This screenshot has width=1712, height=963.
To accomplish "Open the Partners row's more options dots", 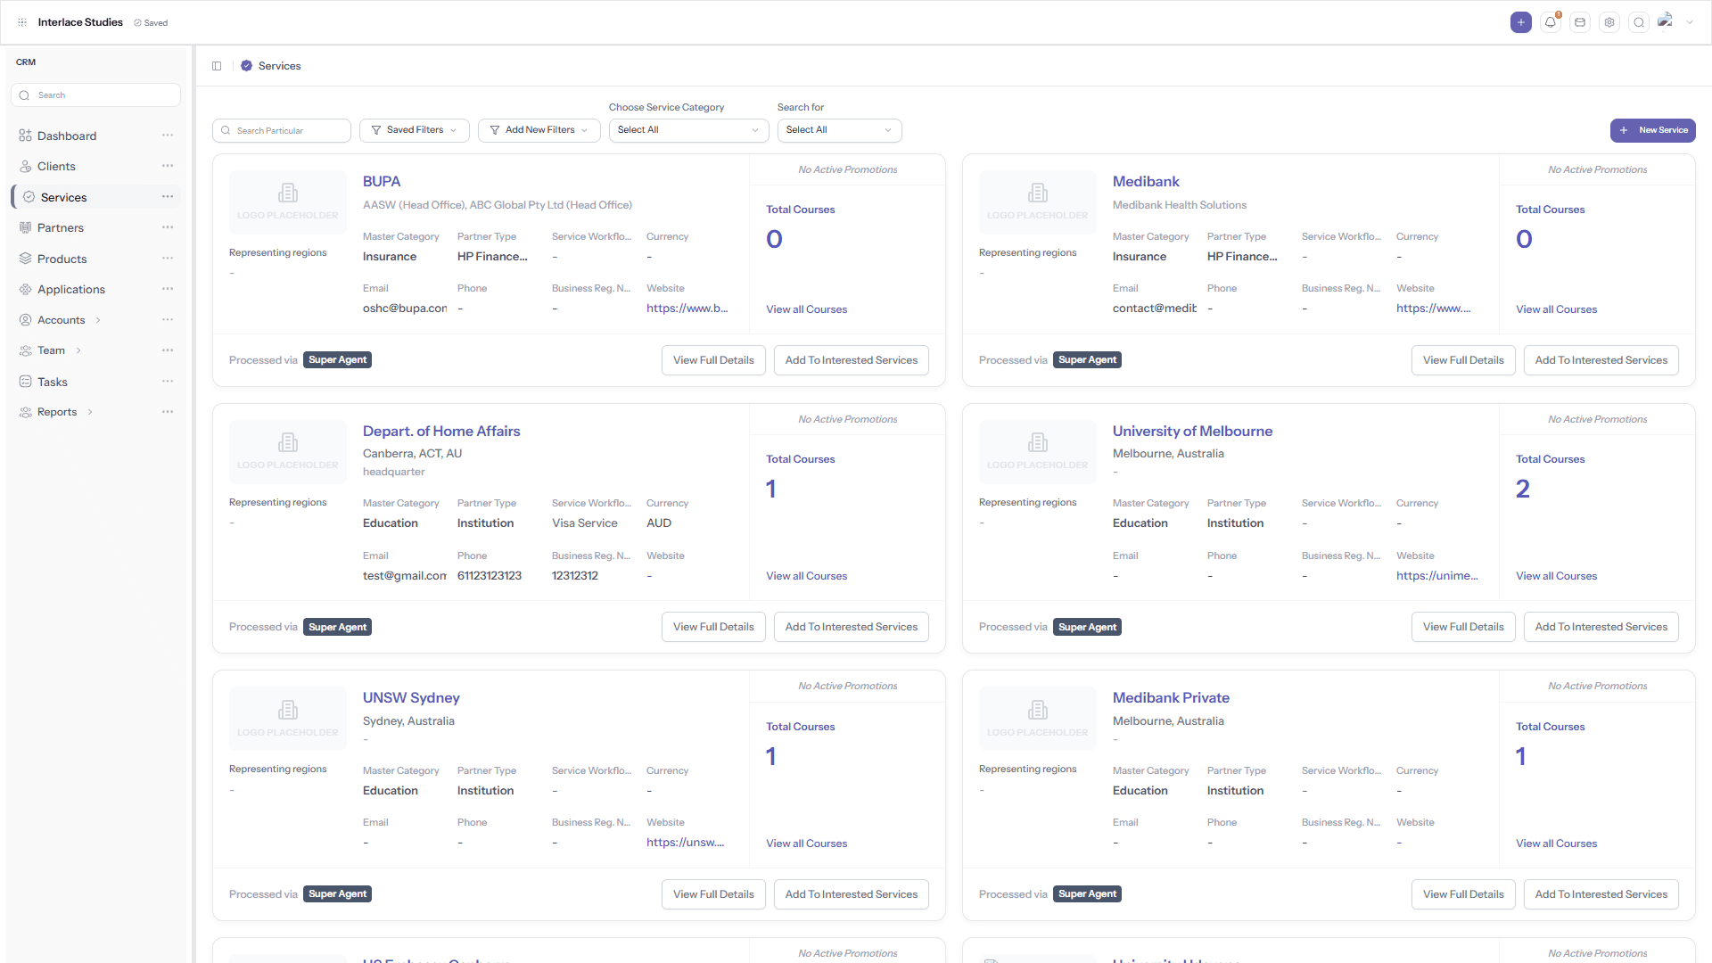I will [168, 227].
